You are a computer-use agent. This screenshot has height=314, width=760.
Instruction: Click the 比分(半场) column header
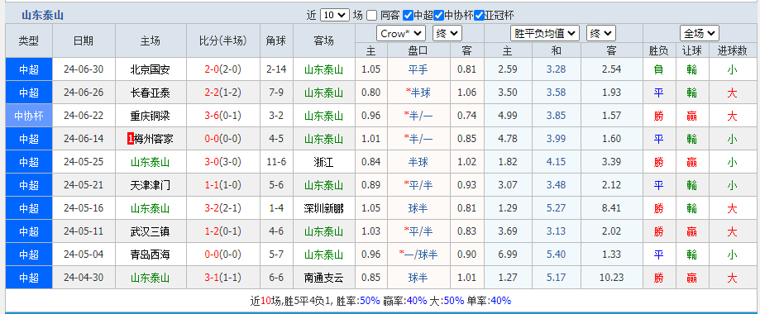point(223,40)
